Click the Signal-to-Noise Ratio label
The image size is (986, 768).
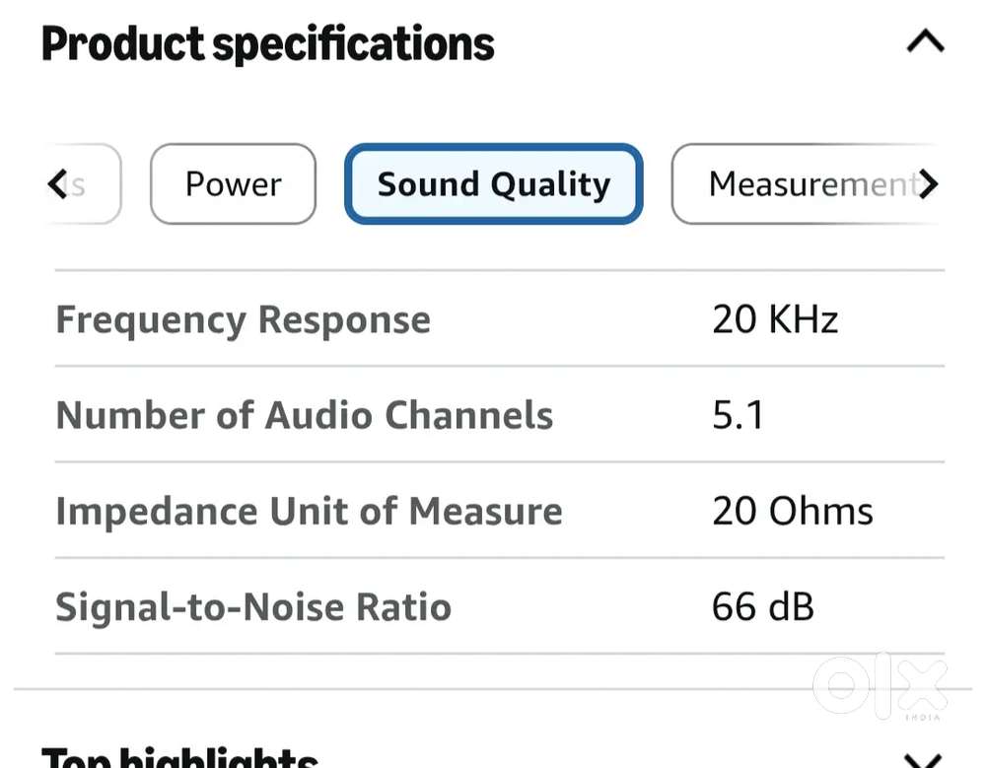[253, 607]
